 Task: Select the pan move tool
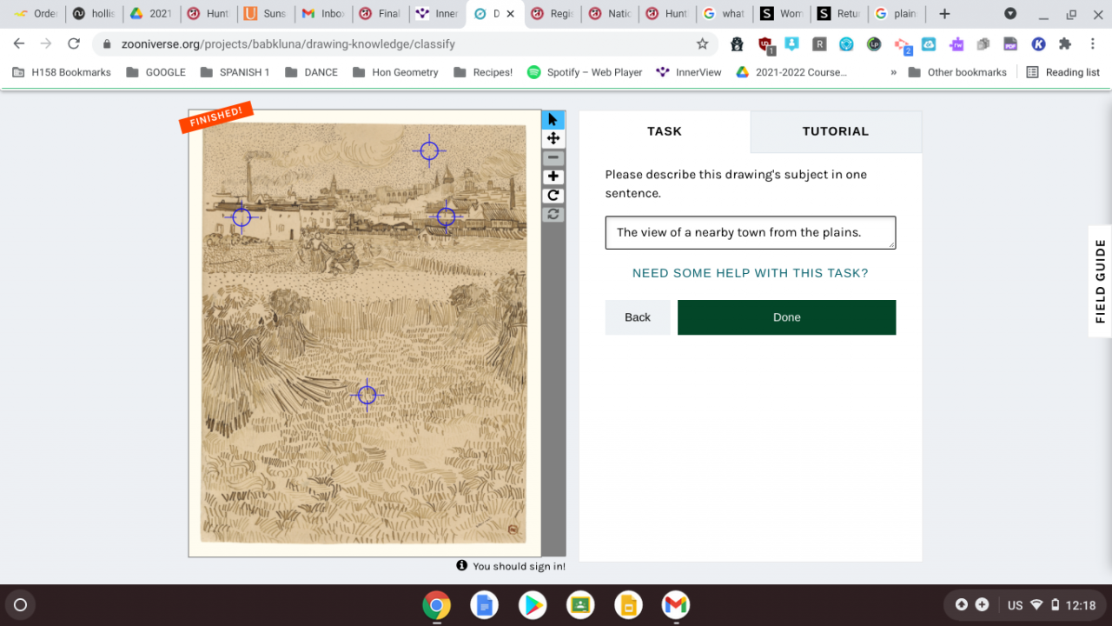[x=553, y=138]
